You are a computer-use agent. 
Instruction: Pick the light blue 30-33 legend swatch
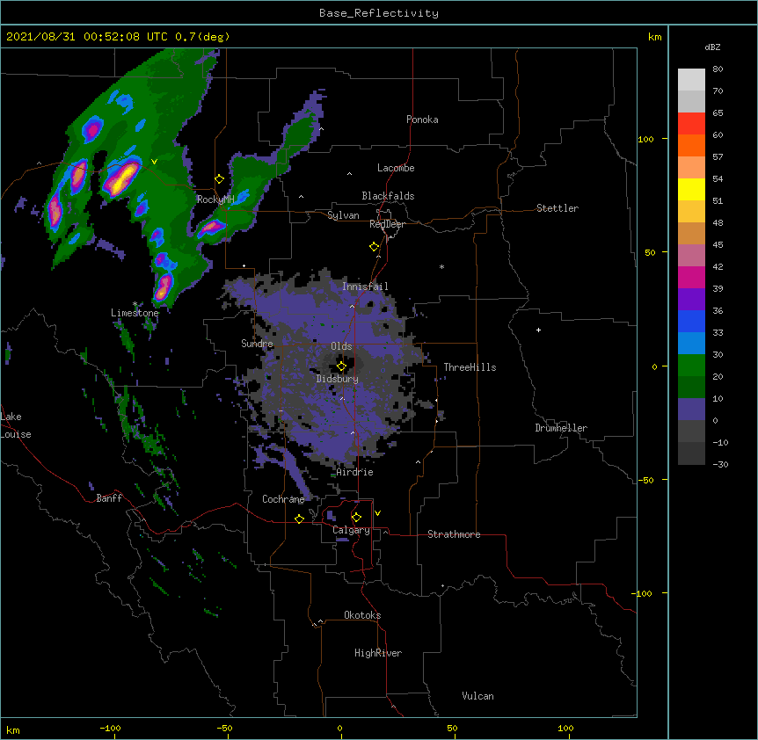[x=691, y=344]
